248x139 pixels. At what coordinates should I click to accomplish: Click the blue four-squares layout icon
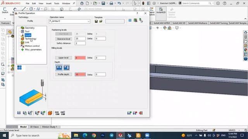tap(19, 68)
